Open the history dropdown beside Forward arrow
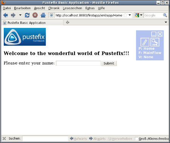The height and width of the screenshot is (143, 170). pyautogui.click(x=20, y=15)
